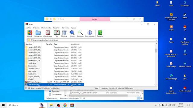Viewport: 193px width, 108px height.
Task: Expand the WinRAR address path dropdown
Action: coord(156,40)
